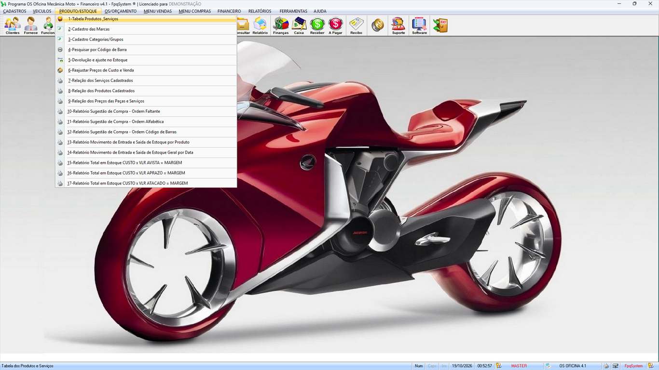Image resolution: width=659 pixels, height=370 pixels.
Task: Open the RELATÓRIOS menu
Action: [x=260, y=11]
